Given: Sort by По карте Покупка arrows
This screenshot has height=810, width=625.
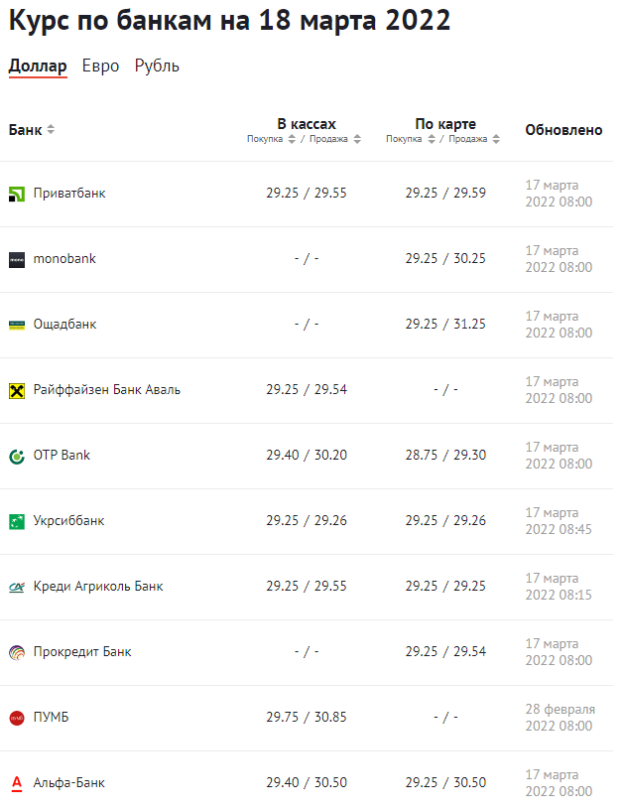Looking at the screenshot, I should (432, 139).
